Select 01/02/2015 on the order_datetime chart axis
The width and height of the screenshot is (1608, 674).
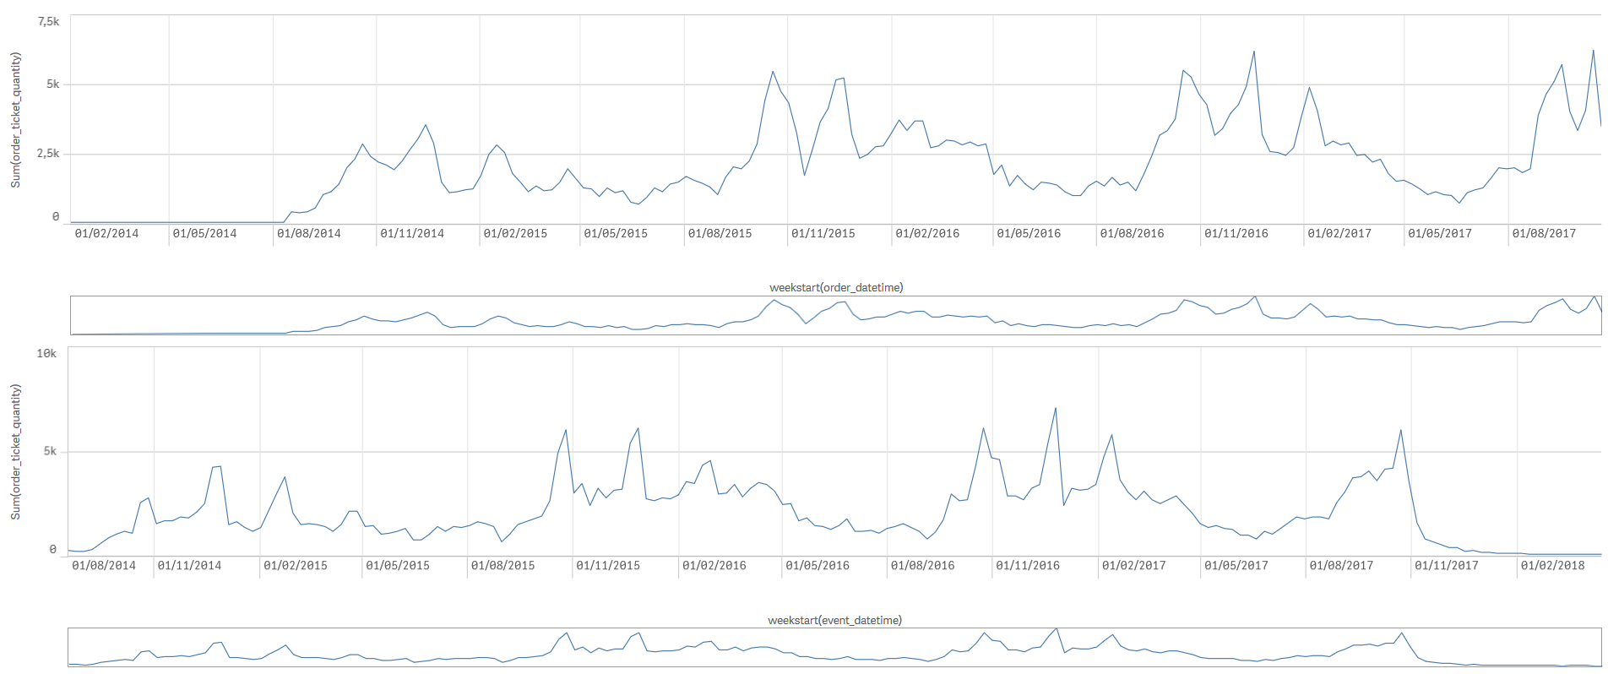point(515,233)
